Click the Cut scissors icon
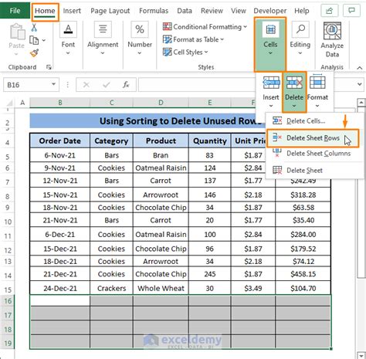366x359 pixels. click(34, 27)
